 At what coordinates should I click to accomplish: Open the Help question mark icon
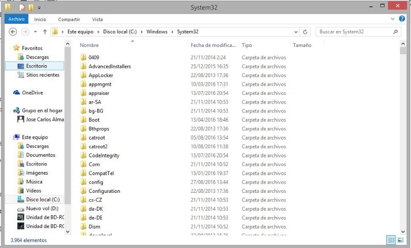coord(402,19)
